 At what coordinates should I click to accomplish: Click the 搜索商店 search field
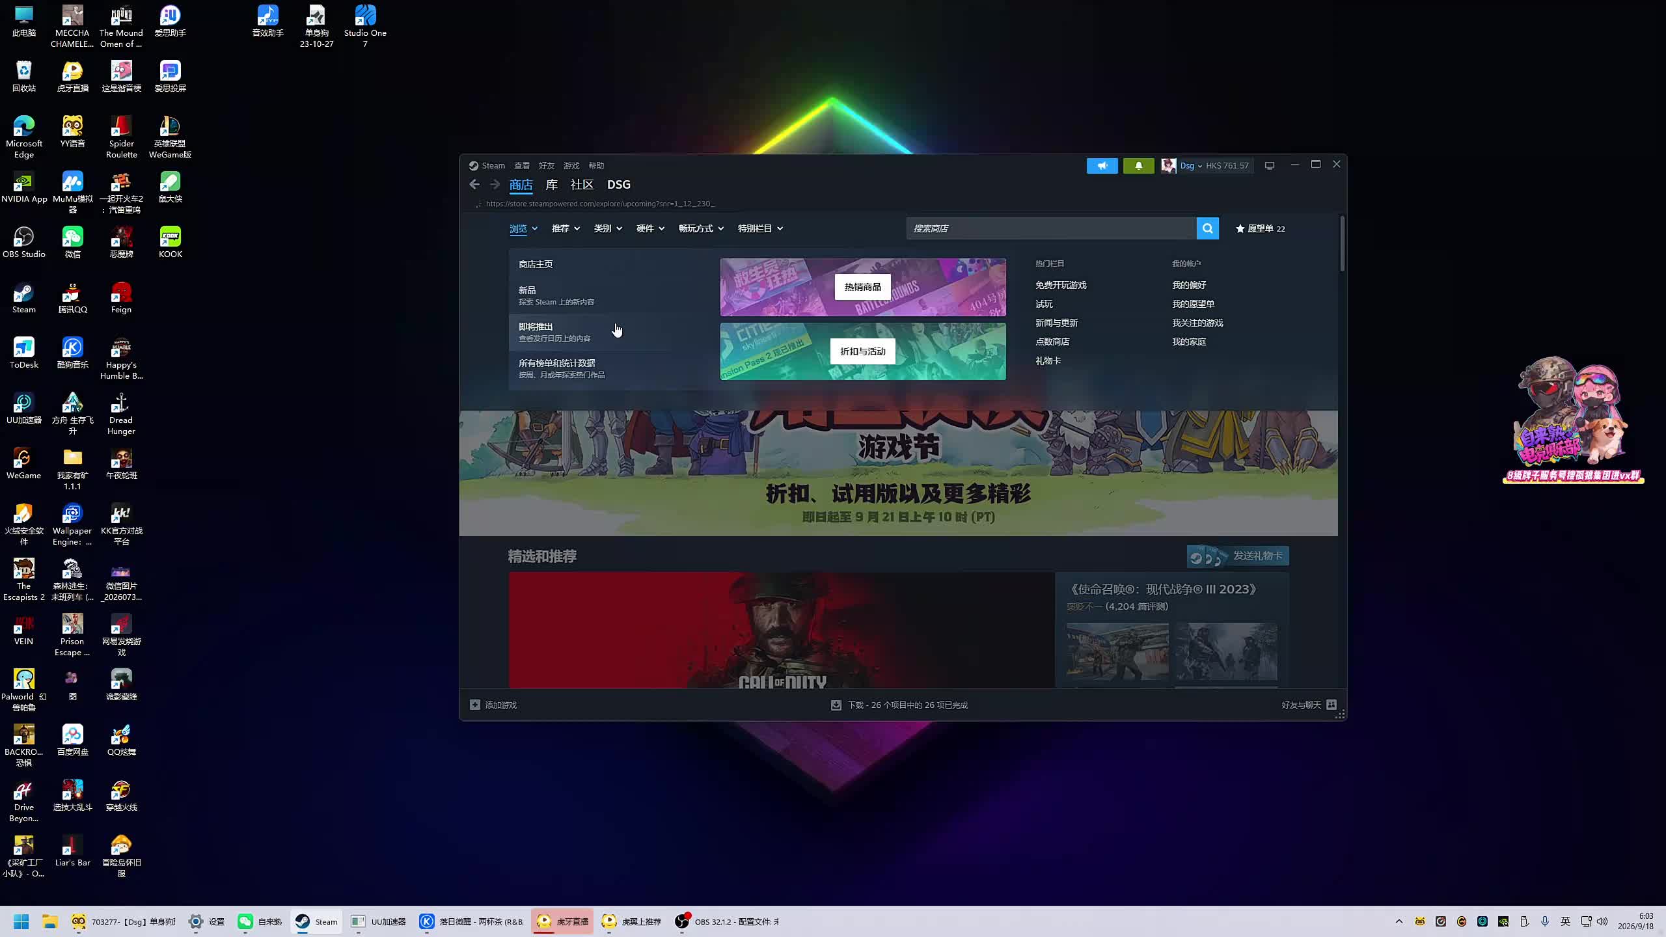coord(1051,228)
